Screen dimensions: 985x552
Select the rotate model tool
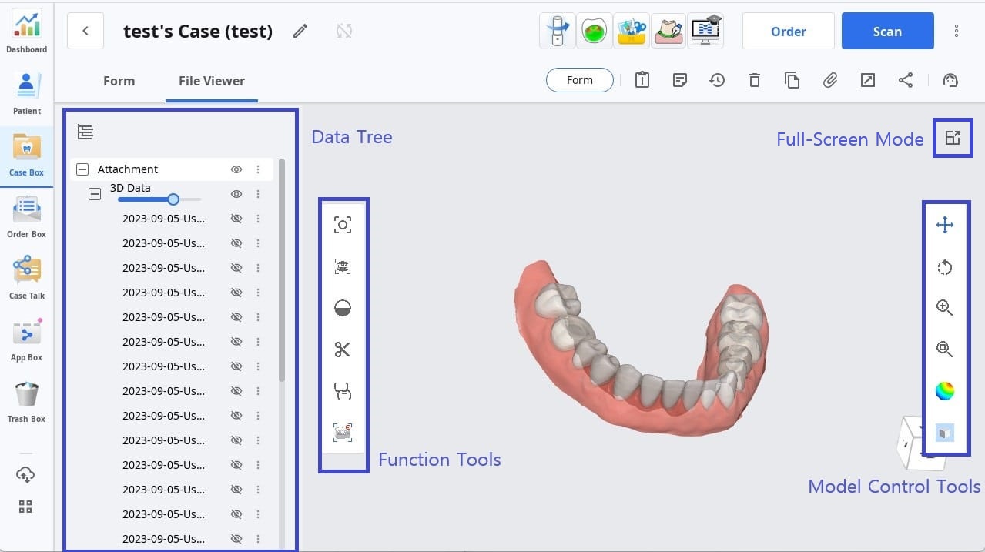coord(944,267)
